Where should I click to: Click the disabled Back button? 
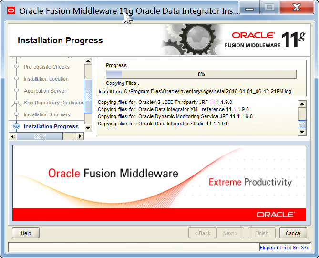point(202,233)
